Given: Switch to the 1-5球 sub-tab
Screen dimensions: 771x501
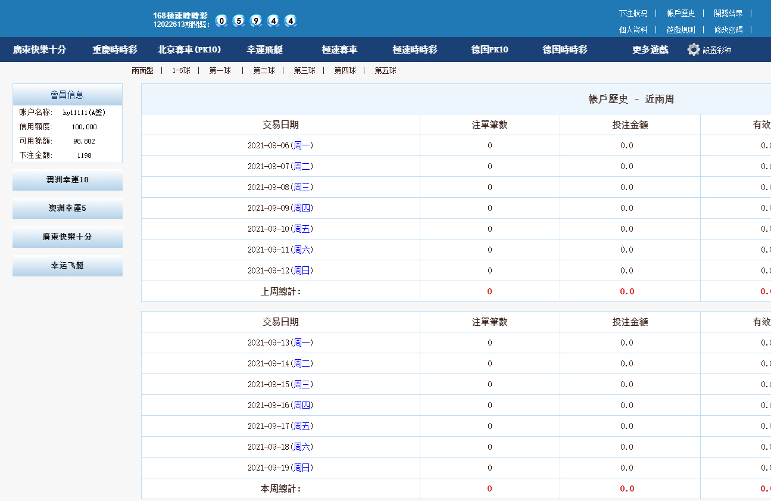Looking at the screenshot, I should pyautogui.click(x=181, y=70).
